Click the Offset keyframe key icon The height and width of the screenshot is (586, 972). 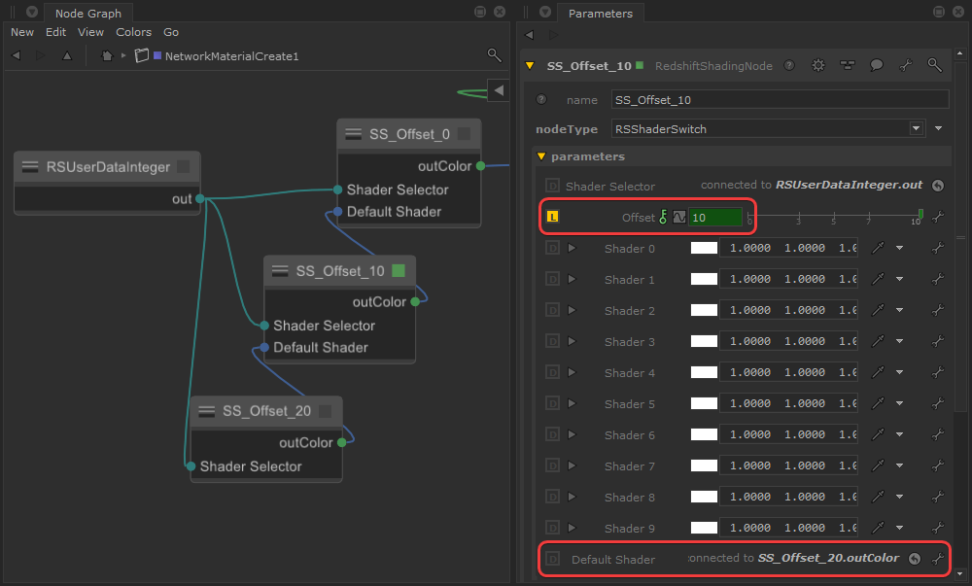pyautogui.click(x=663, y=217)
